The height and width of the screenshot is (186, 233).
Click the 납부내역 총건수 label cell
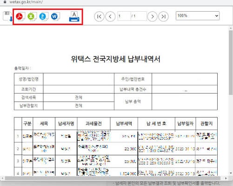coord(133,89)
